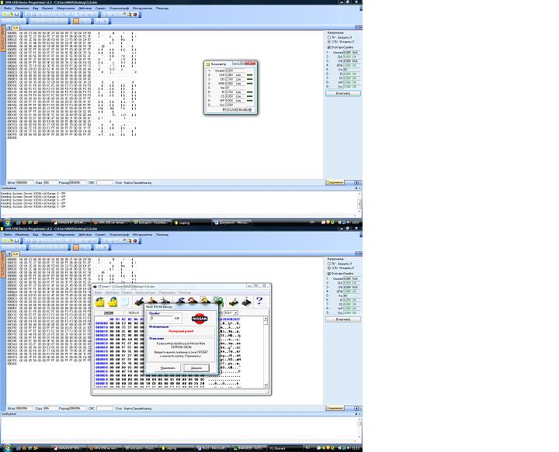
Task: Click Соединение button in bottom screenshot status bar
Action: 335,409
